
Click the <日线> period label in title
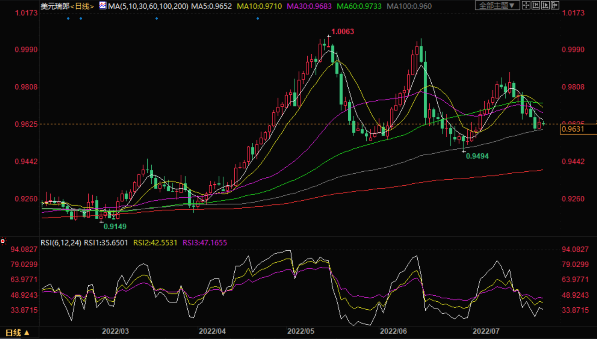click(x=82, y=6)
